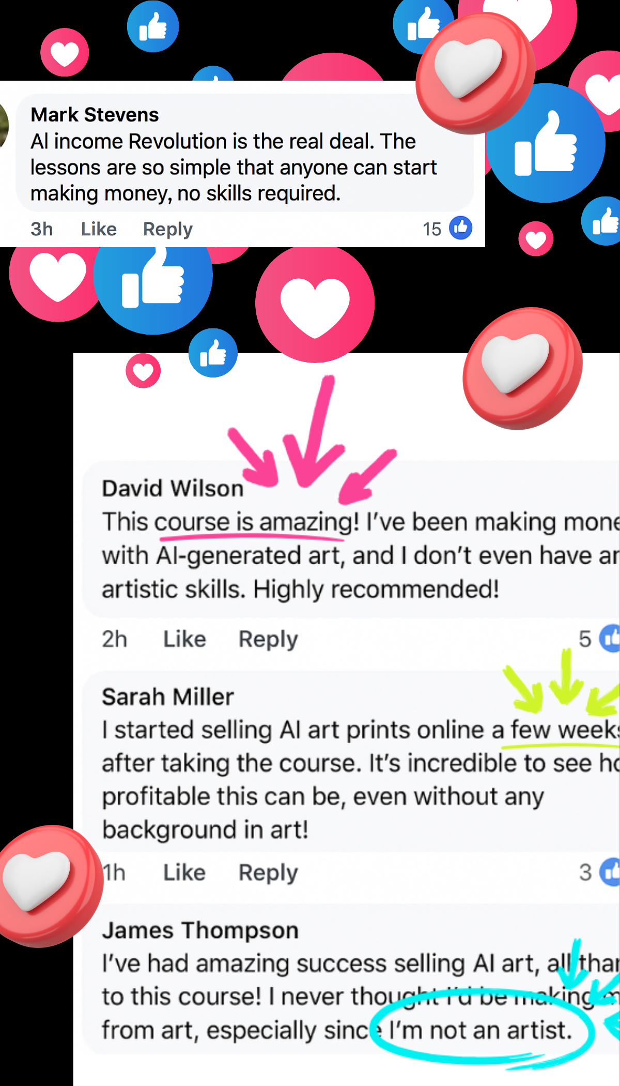Reply to David Wilson's comment
The image size is (620, 1086).
(268, 640)
